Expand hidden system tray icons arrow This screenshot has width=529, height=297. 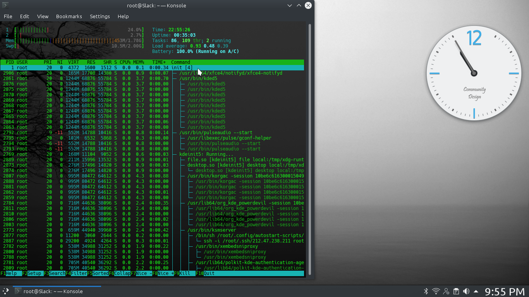point(476,291)
